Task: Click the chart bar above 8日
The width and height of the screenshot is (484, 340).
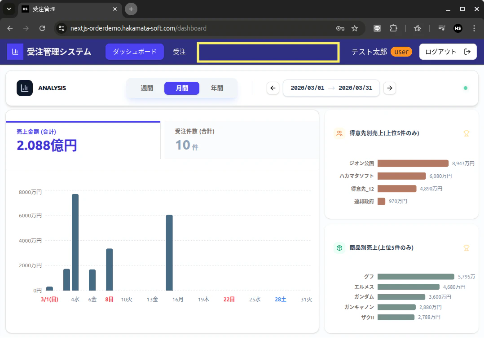Action: pyautogui.click(x=109, y=269)
